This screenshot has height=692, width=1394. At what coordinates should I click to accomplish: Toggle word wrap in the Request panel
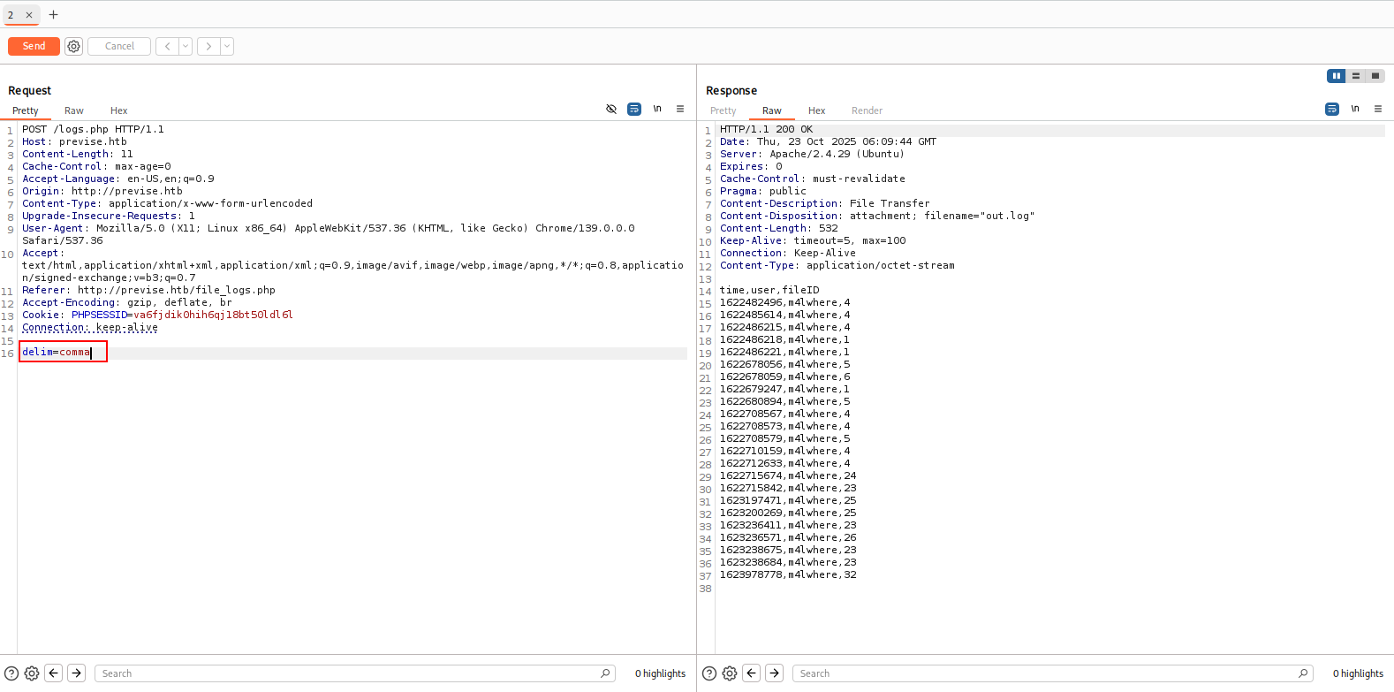634,109
